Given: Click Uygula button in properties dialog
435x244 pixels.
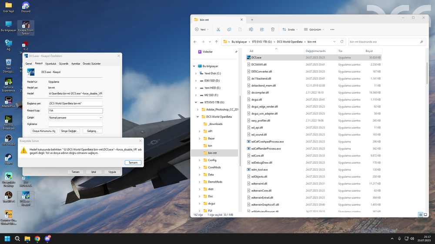Looking at the screenshot, I should click(x=112, y=172).
